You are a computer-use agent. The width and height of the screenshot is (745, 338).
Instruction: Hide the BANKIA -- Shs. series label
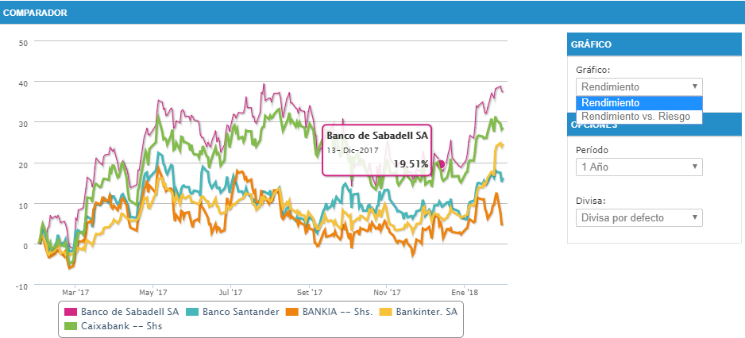pos(339,312)
